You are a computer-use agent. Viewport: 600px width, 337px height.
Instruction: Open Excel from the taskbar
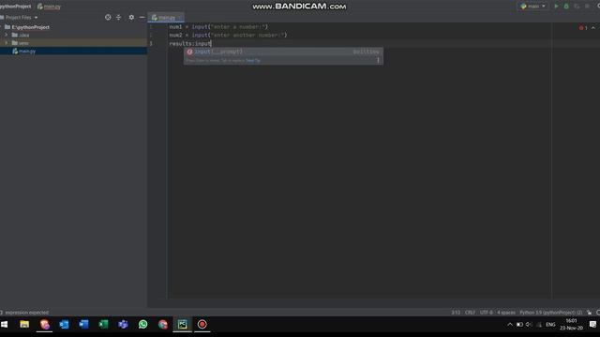(103, 325)
